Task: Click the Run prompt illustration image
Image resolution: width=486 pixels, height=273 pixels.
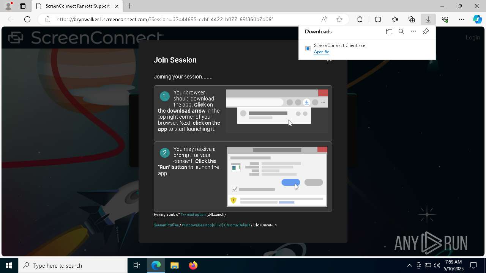Action: pyautogui.click(x=277, y=177)
